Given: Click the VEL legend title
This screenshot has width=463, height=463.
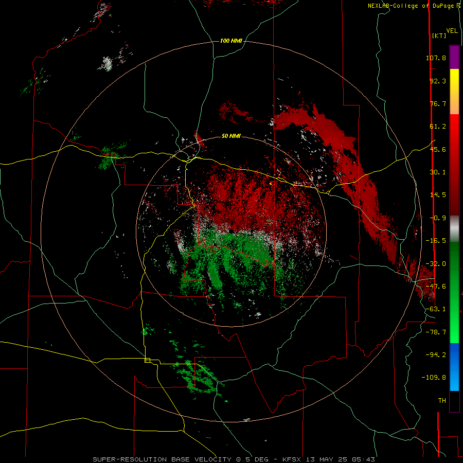Looking at the screenshot, I should pos(452,31).
